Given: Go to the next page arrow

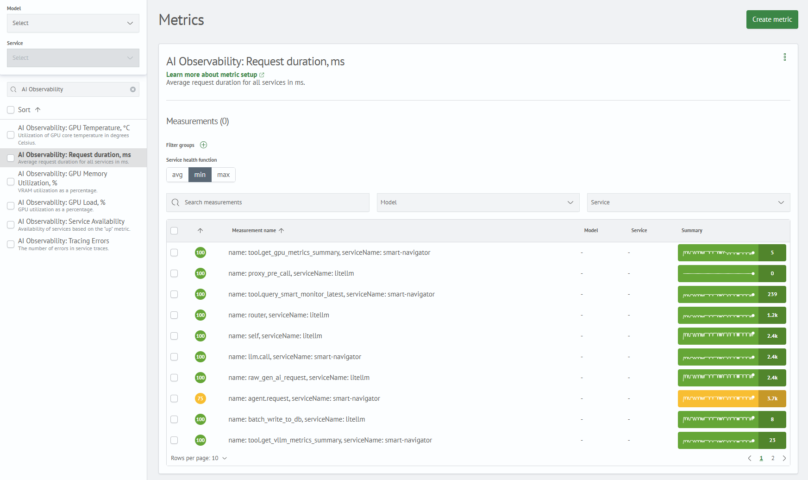Looking at the screenshot, I should pos(784,458).
